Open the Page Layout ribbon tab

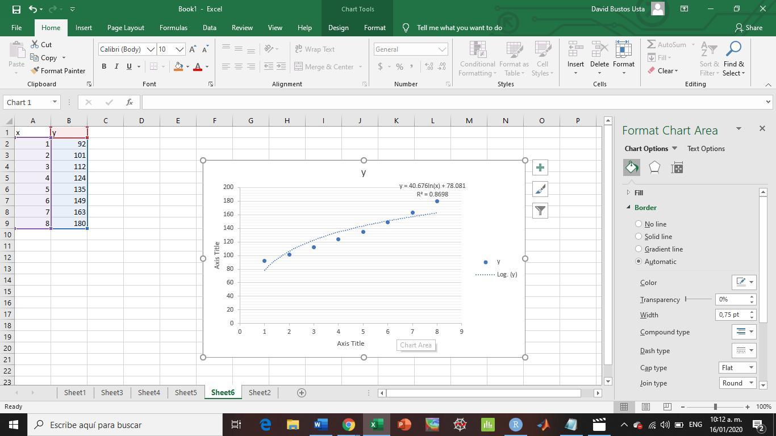coord(126,28)
